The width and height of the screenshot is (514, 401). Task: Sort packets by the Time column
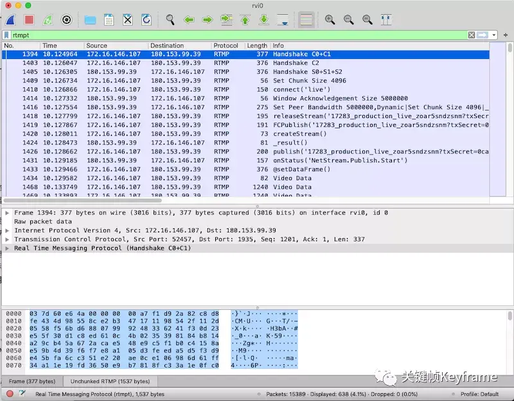click(61, 46)
